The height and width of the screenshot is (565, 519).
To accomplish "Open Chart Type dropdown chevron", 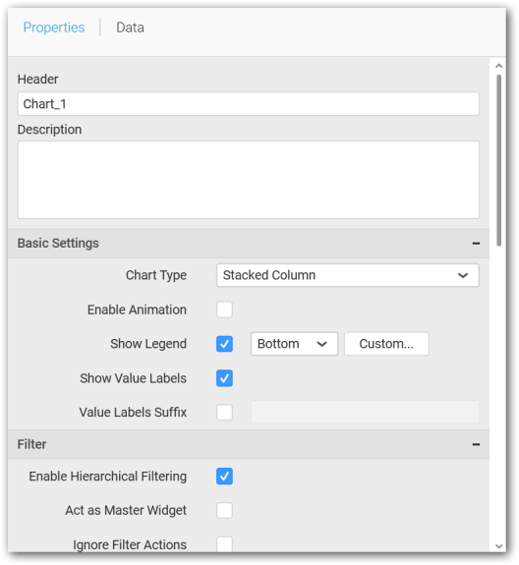I will (x=463, y=276).
